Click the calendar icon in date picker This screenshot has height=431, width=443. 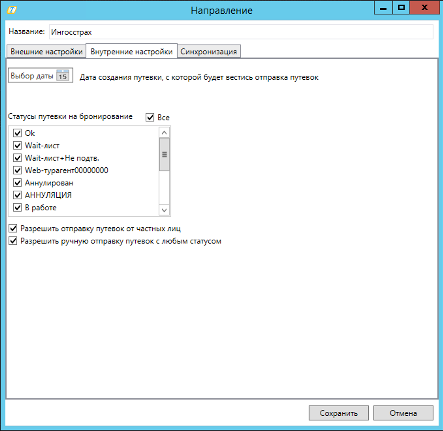tap(63, 76)
